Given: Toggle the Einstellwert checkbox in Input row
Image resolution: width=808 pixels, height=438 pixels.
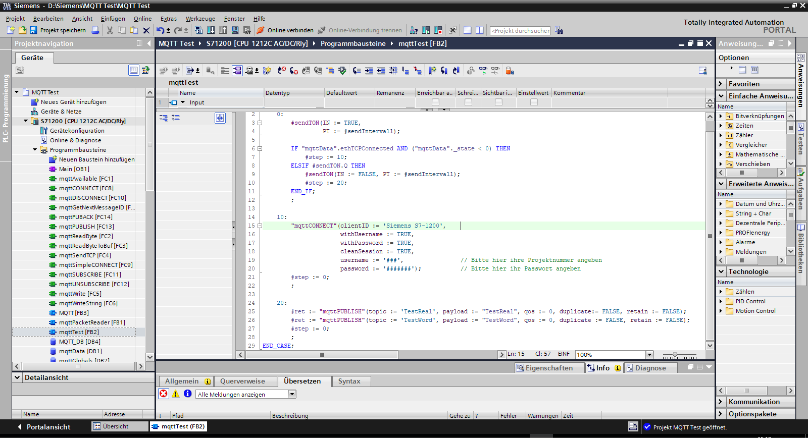Looking at the screenshot, I should click(x=534, y=102).
